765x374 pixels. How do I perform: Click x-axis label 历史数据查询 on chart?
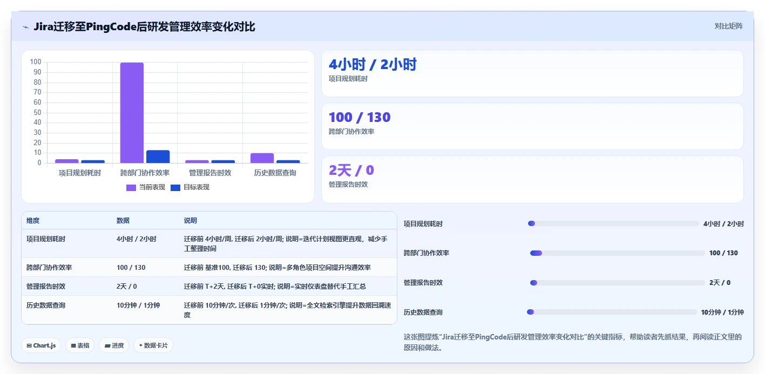tap(275, 173)
